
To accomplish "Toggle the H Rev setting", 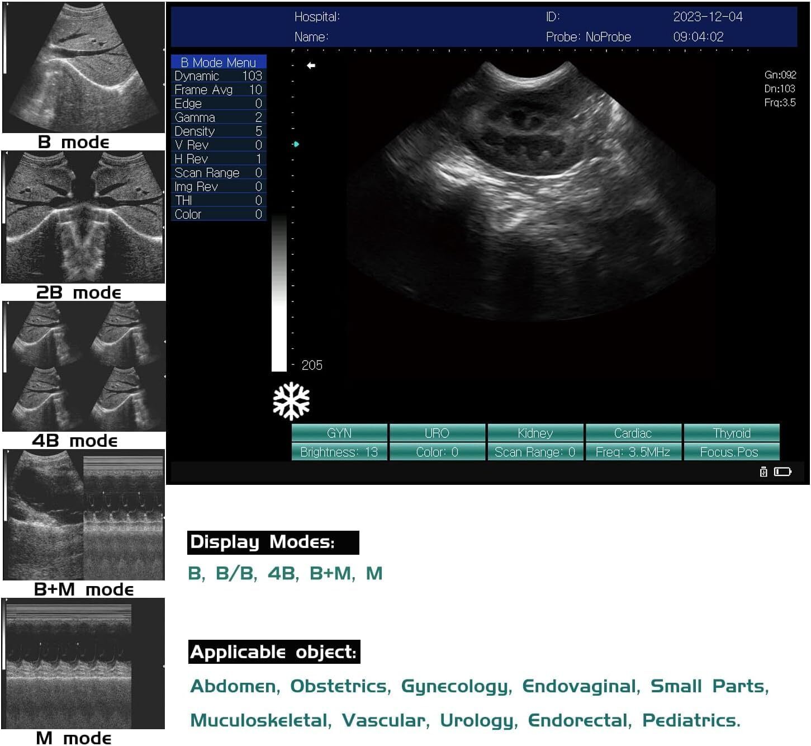I will (218, 159).
